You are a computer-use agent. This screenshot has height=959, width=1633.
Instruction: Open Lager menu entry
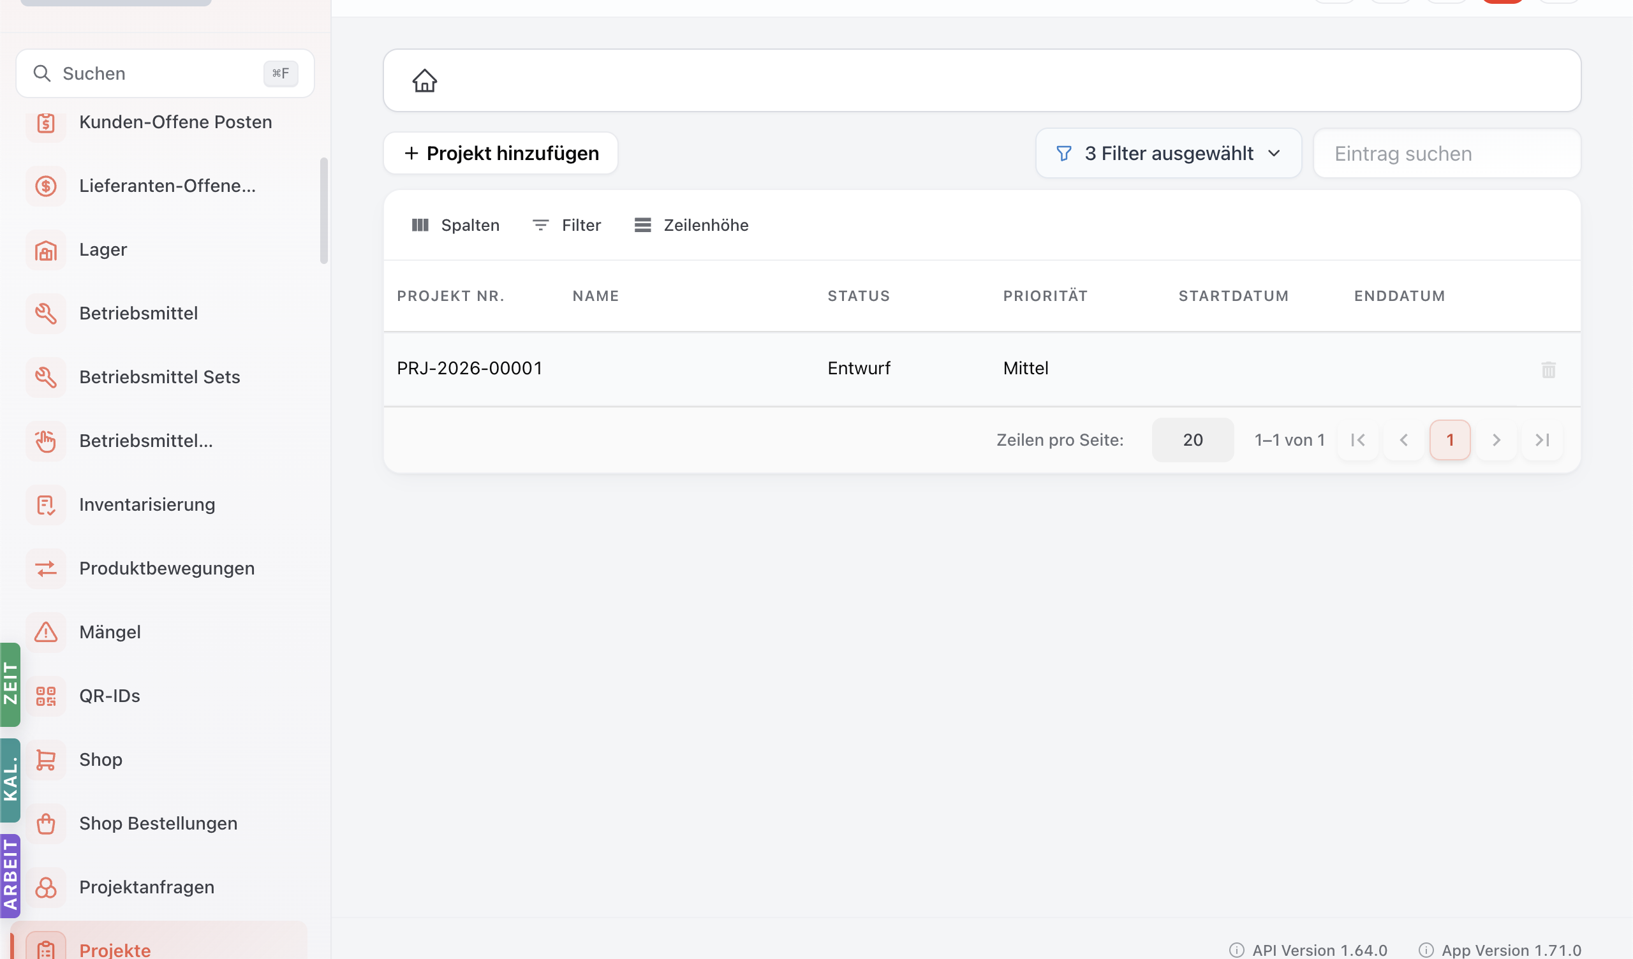click(159, 250)
